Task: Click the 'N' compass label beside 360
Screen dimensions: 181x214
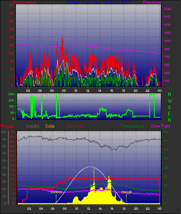Action: pyautogui.click(x=169, y=94)
